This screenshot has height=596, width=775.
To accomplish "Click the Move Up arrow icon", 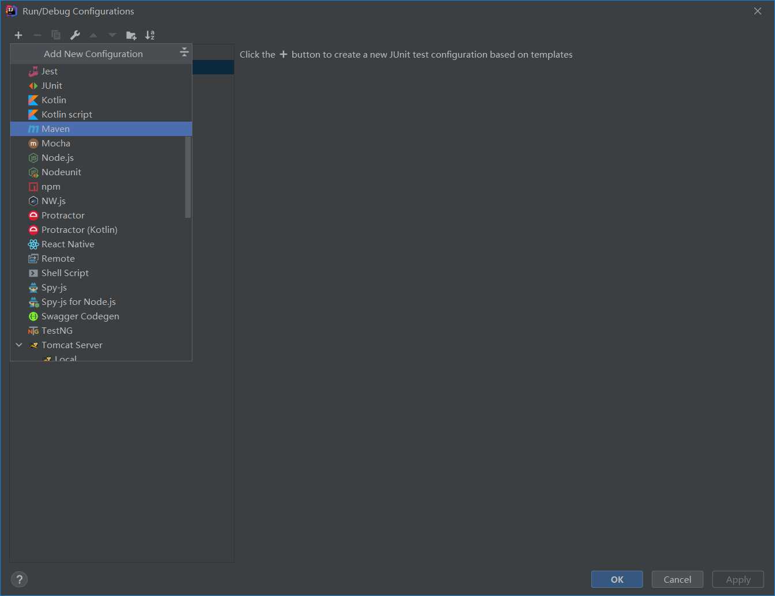I will [x=93, y=35].
